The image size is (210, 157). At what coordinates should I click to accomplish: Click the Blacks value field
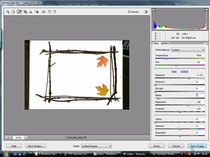[x=200, y=95]
